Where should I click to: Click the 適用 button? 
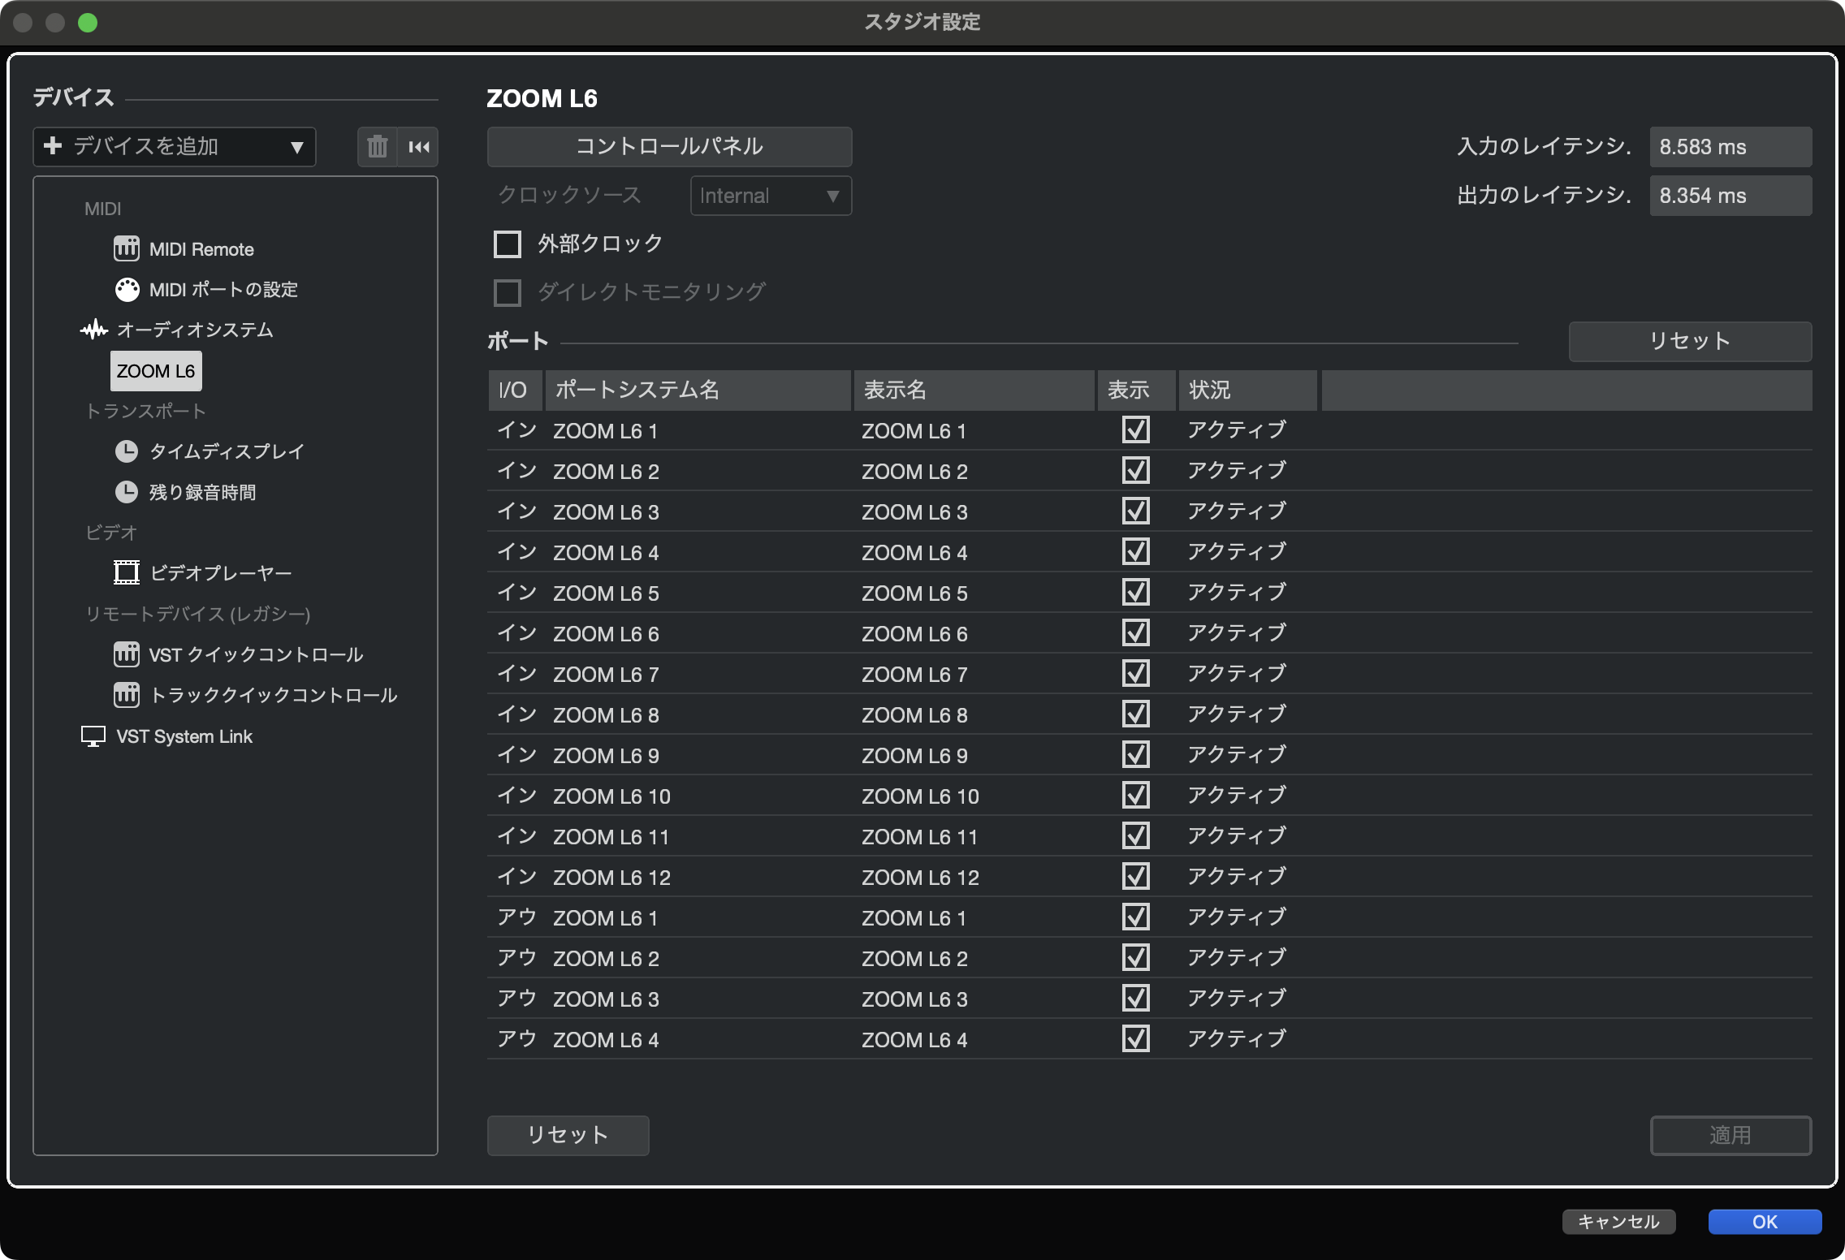click(x=1730, y=1135)
